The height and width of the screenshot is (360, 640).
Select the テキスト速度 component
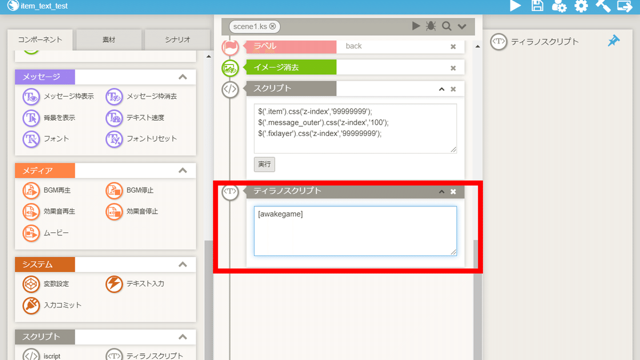(x=135, y=117)
